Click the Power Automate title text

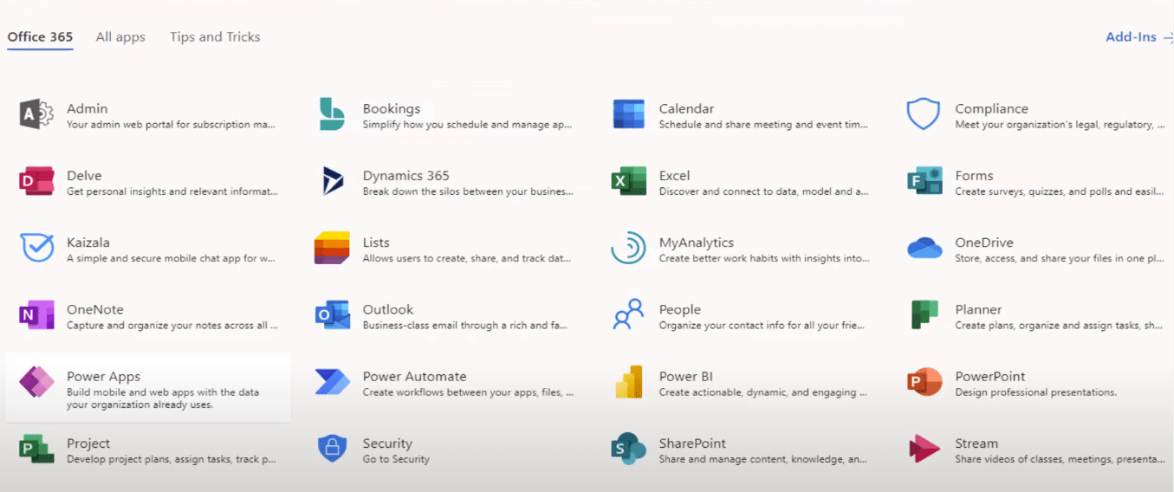tap(414, 376)
